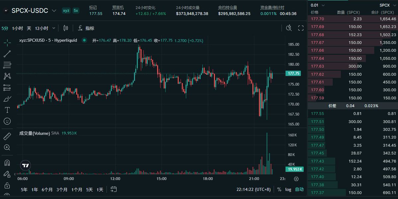Open the forecasting and measurement position tools
The image size is (398, 199).
7,88
